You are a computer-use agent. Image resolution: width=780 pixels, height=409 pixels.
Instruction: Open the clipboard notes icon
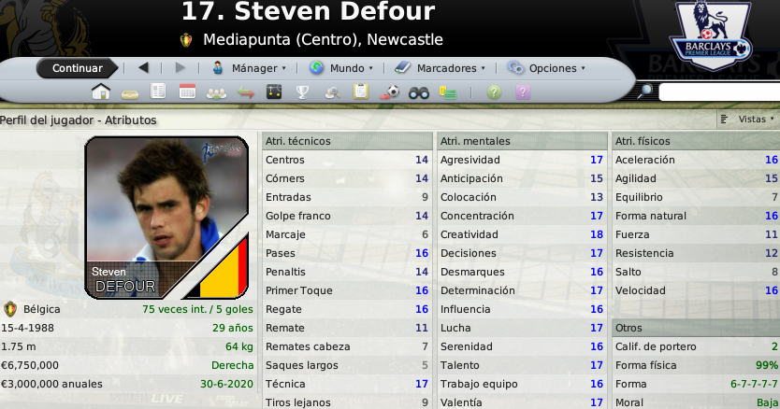pos(361,92)
